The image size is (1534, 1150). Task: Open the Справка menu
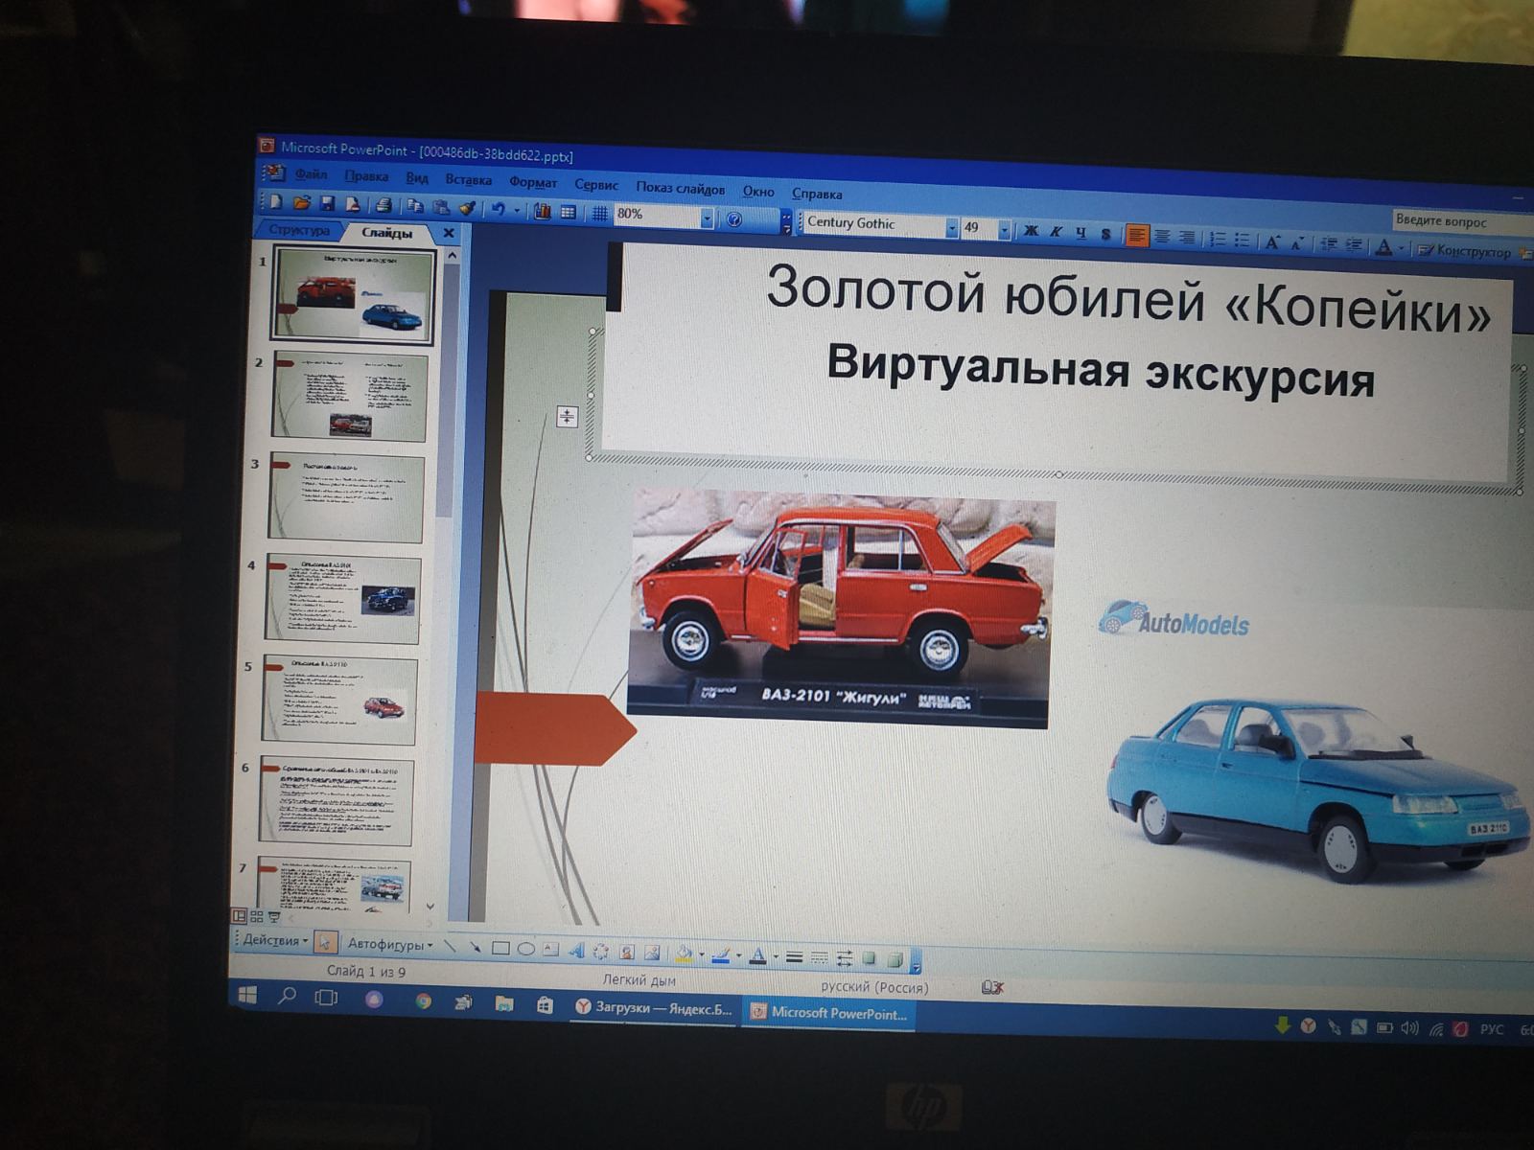pos(817,193)
